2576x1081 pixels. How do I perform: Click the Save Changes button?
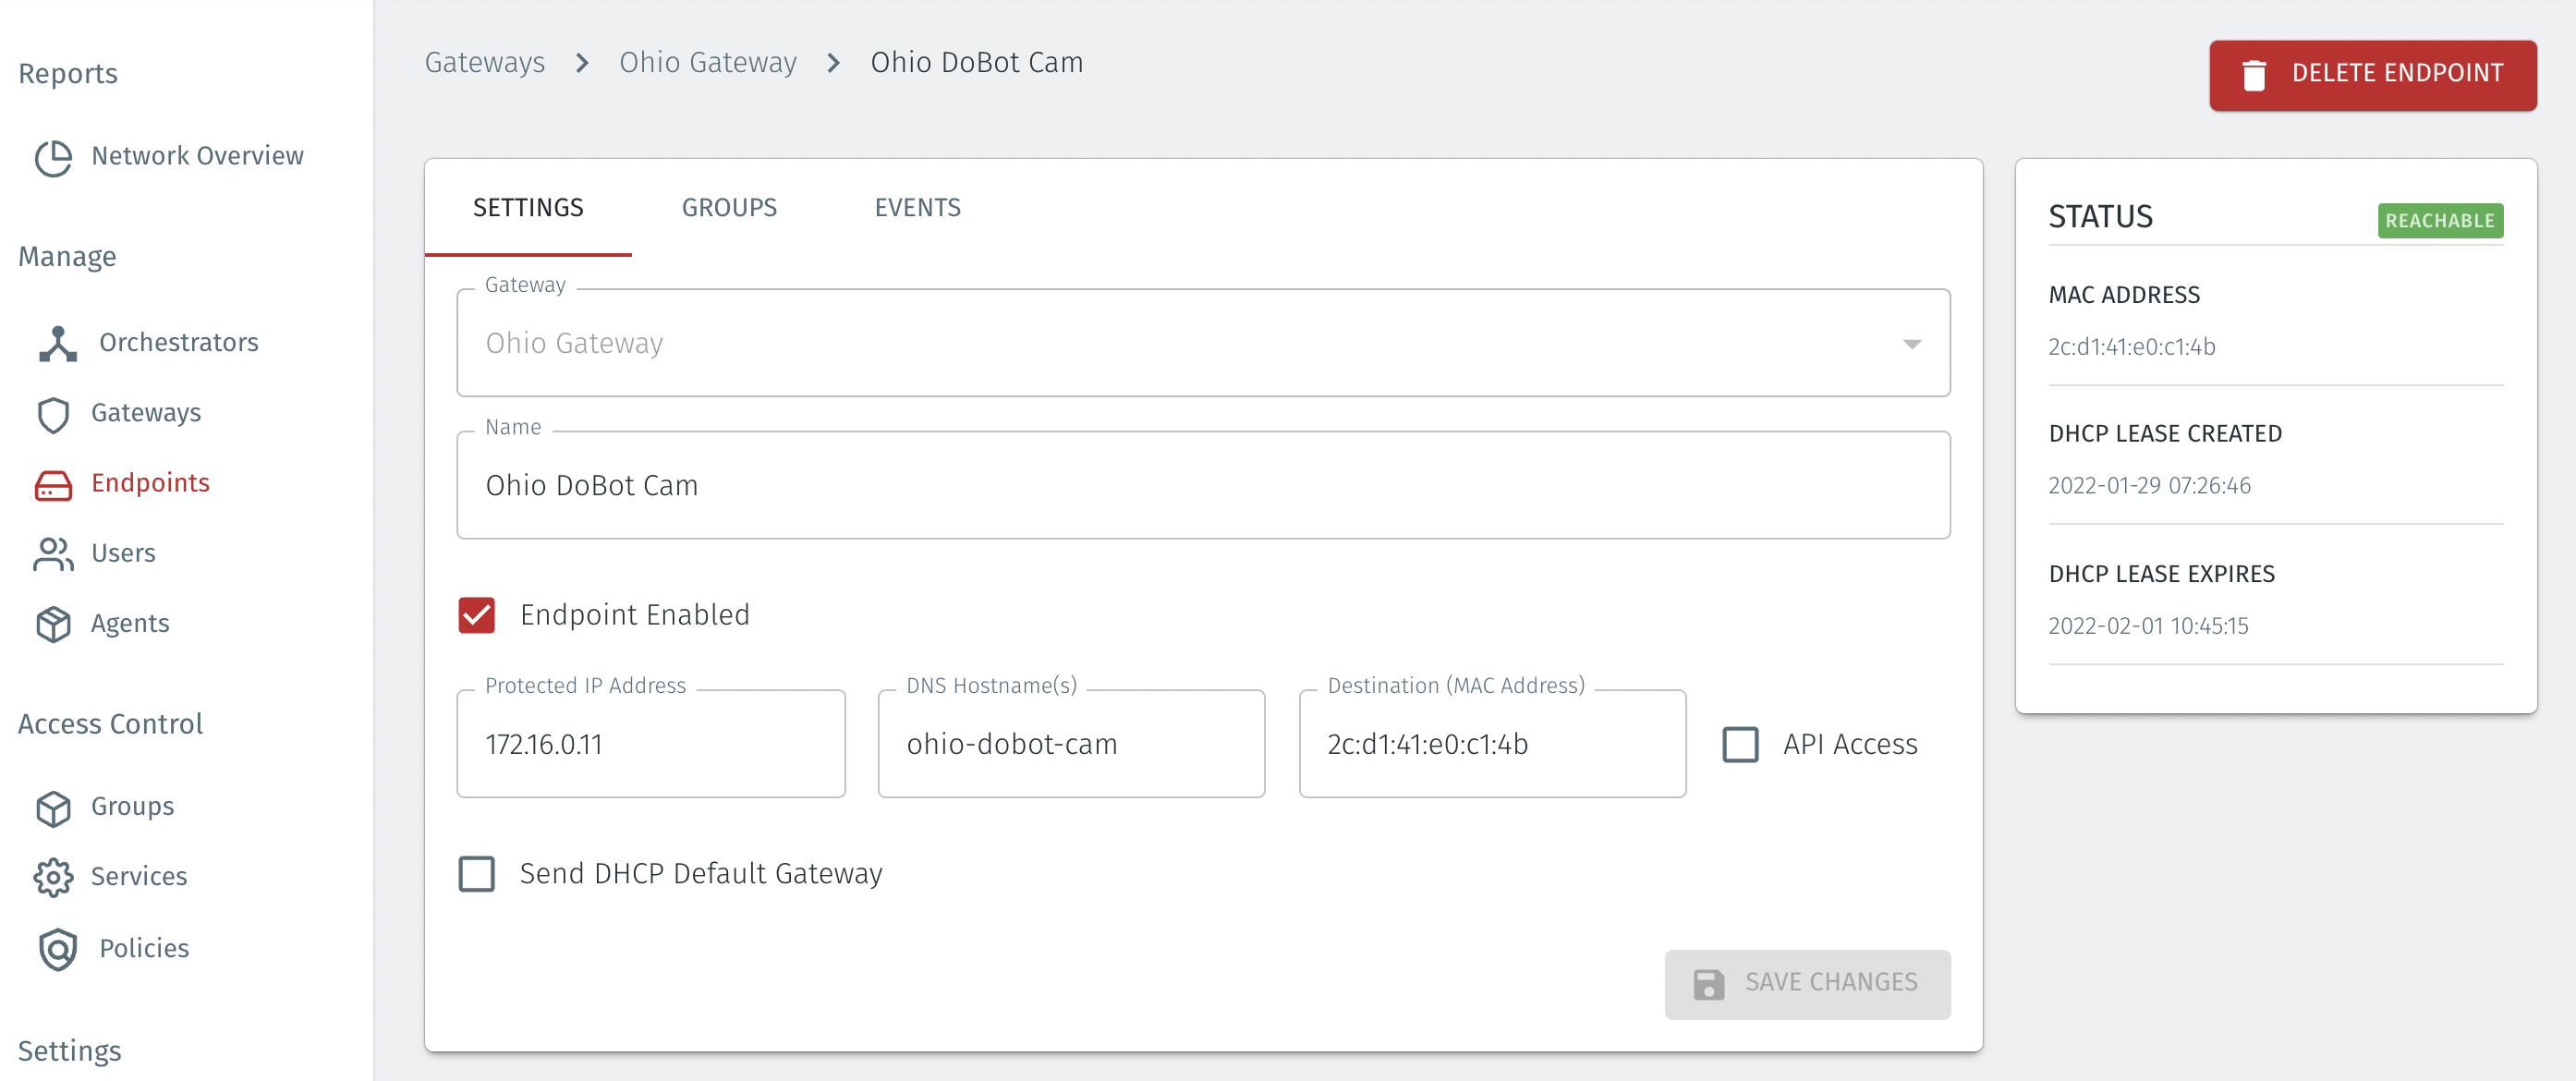(x=1806, y=983)
